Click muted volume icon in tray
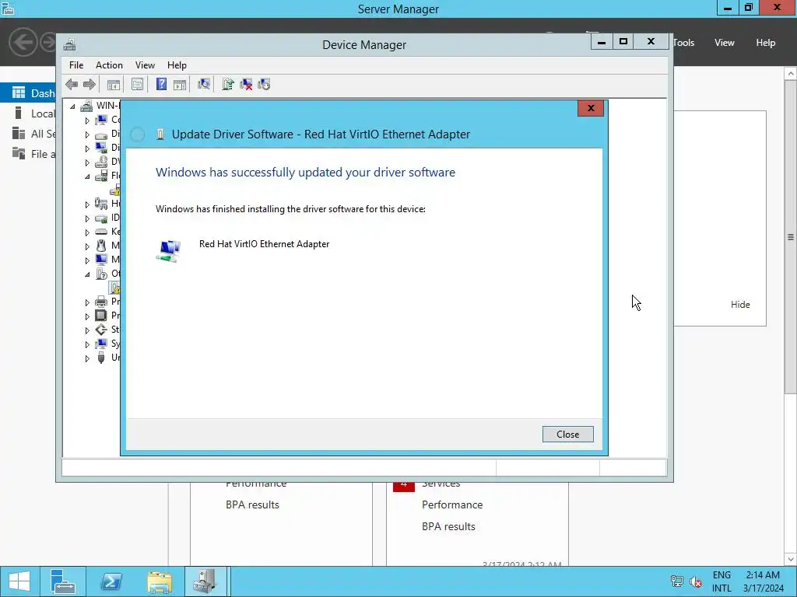Screen dimensions: 797x597 click(695, 581)
